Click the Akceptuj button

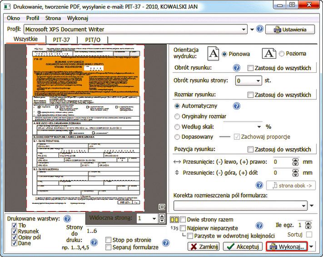click(x=243, y=247)
